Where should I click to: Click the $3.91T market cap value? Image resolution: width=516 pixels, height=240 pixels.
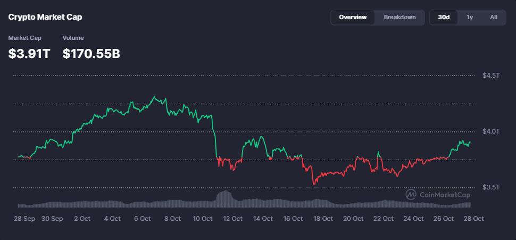tap(29, 53)
